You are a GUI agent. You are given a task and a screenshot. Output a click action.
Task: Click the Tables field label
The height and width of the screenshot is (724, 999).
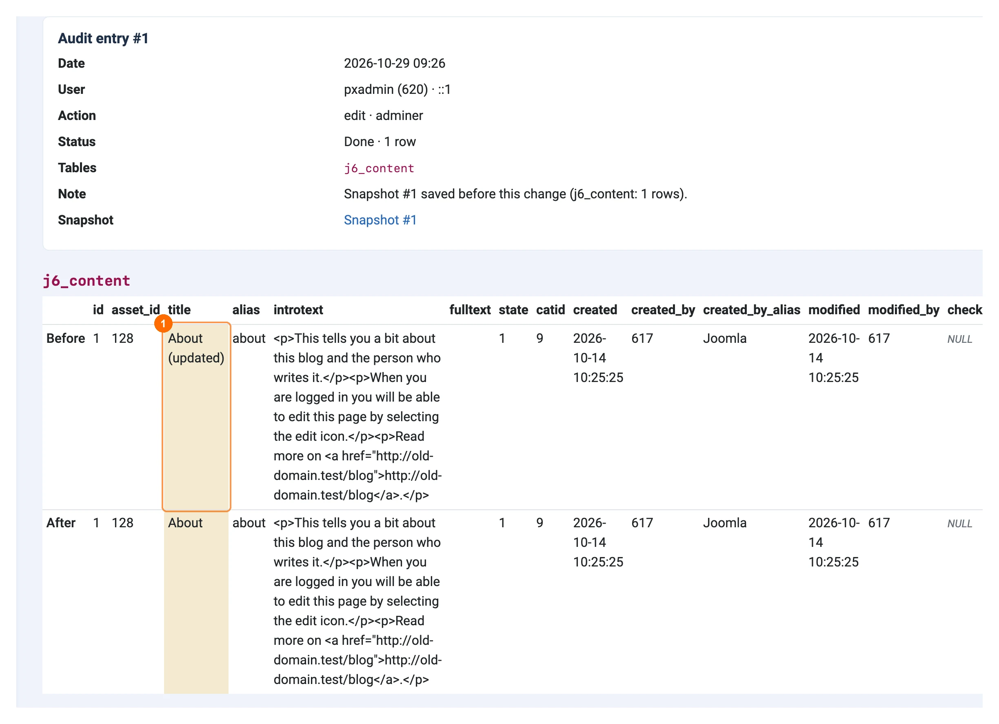pos(77,168)
